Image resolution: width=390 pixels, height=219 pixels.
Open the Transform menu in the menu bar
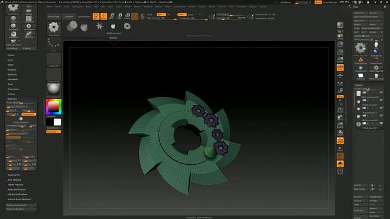coord(241,7)
